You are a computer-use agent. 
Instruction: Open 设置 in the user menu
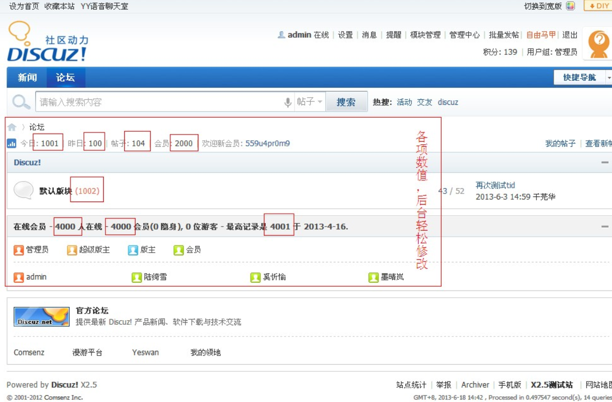[x=345, y=35]
